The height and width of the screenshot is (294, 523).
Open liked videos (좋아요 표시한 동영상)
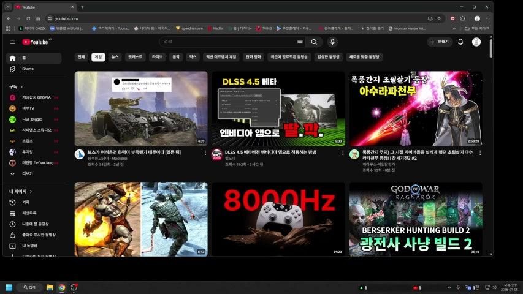(34, 235)
